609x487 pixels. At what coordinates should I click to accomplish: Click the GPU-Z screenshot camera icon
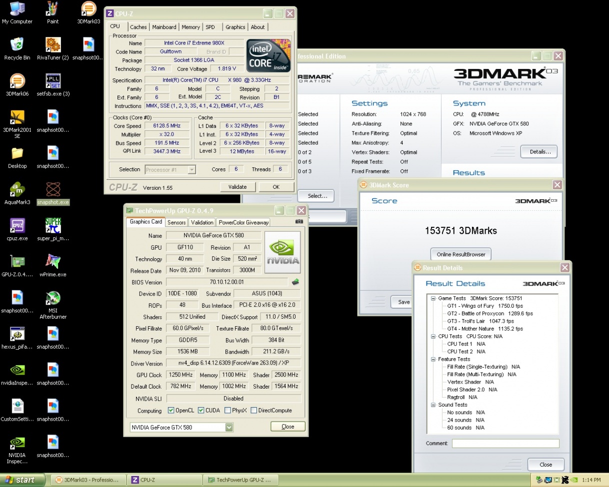pyautogui.click(x=299, y=222)
